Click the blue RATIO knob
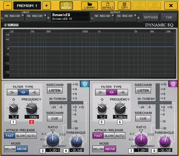Screen dimensions: 179x156 click(53, 140)
